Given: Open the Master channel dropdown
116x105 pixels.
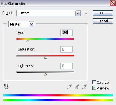Looking at the screenshot, I should tap(21, 24).
